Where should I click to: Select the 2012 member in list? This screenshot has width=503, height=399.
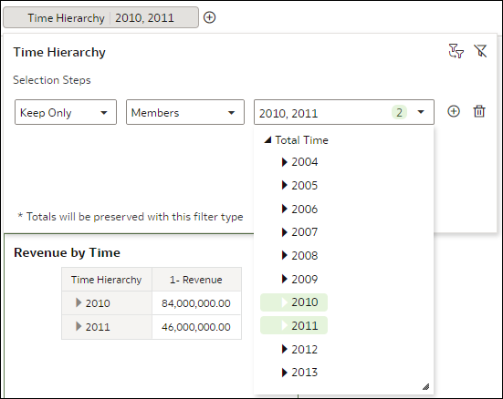(x=304, y=349)
